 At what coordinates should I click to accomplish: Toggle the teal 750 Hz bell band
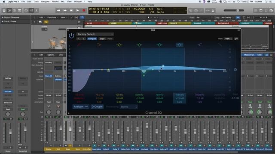159,45
